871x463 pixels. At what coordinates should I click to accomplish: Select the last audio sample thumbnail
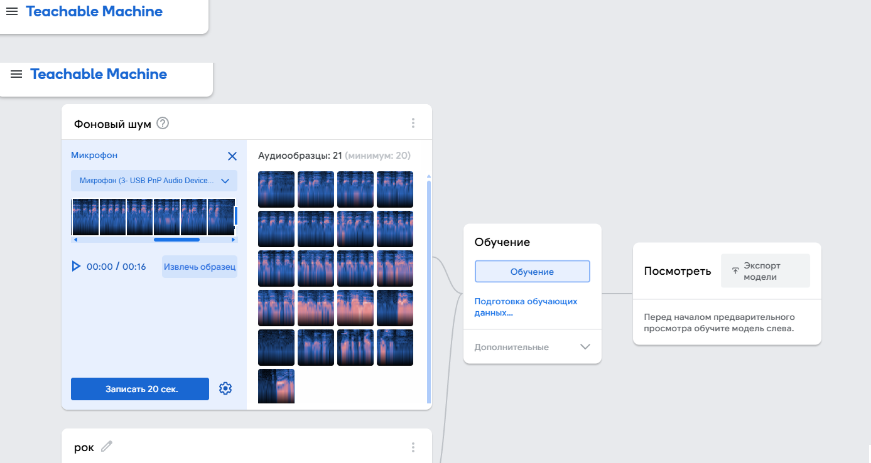click(276, 386)
